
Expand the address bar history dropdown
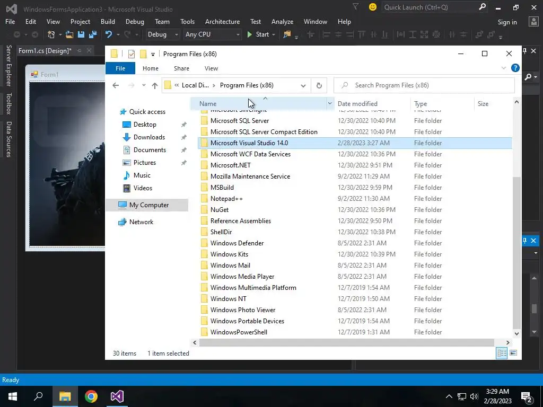(303, 85)
